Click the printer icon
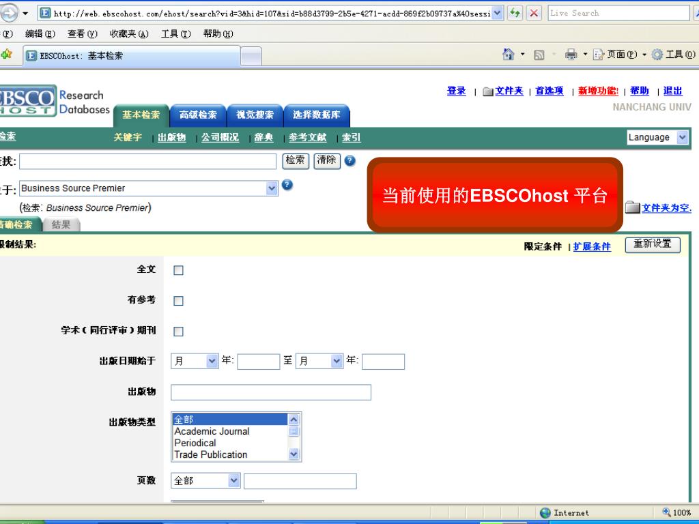 click(x=571, y=55)
